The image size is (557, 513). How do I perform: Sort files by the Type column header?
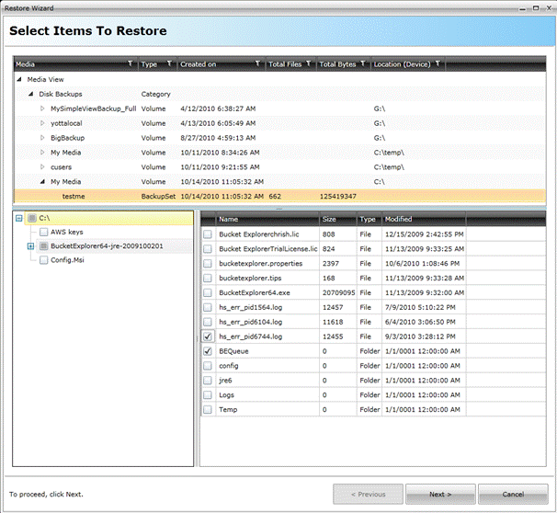click(x=369, y=219)
